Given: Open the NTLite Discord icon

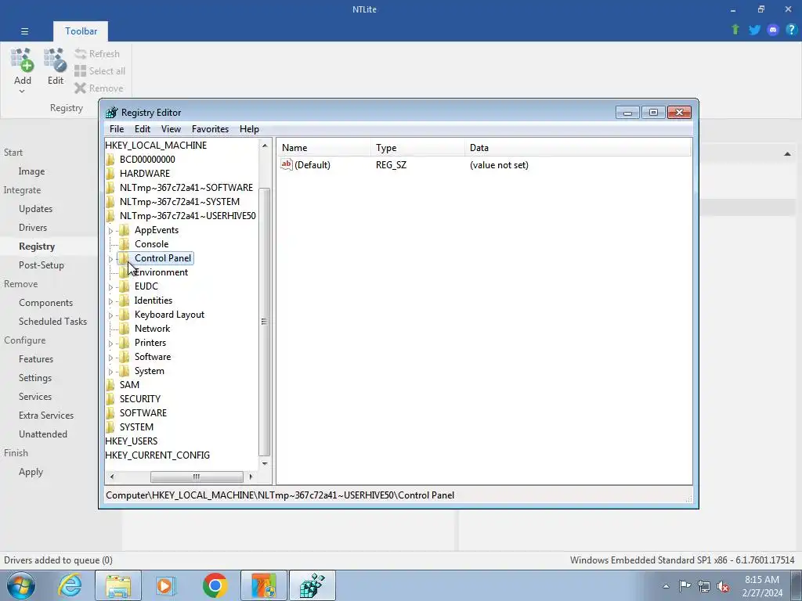Looking at the screenshot, I should [x=773, y=30].
